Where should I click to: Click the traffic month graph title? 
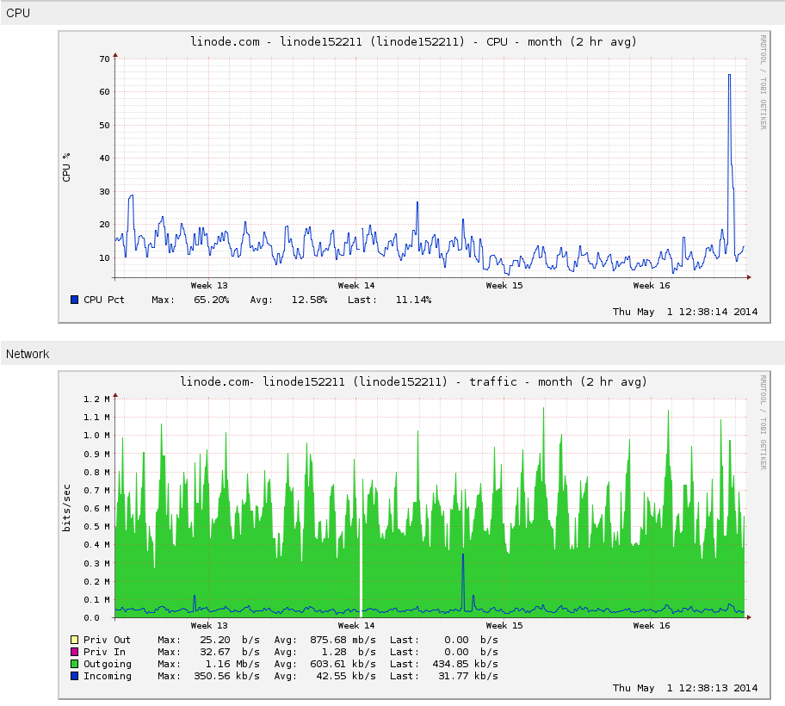[413, 381]
